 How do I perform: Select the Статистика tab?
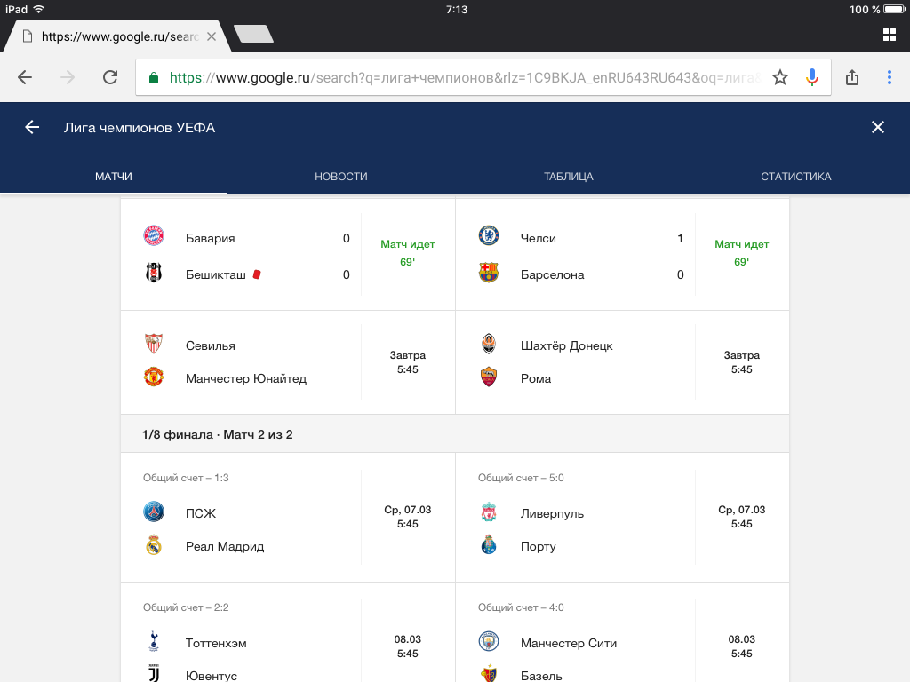(796, 177)
